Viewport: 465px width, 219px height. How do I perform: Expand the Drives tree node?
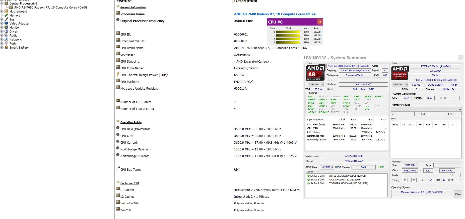tap(2, 31)
